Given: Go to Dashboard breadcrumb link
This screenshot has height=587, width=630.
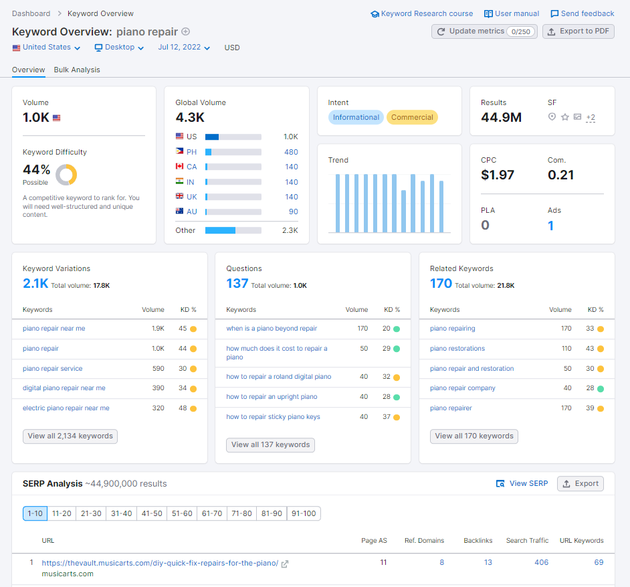Looking at the screenshot, I should 31,13.
